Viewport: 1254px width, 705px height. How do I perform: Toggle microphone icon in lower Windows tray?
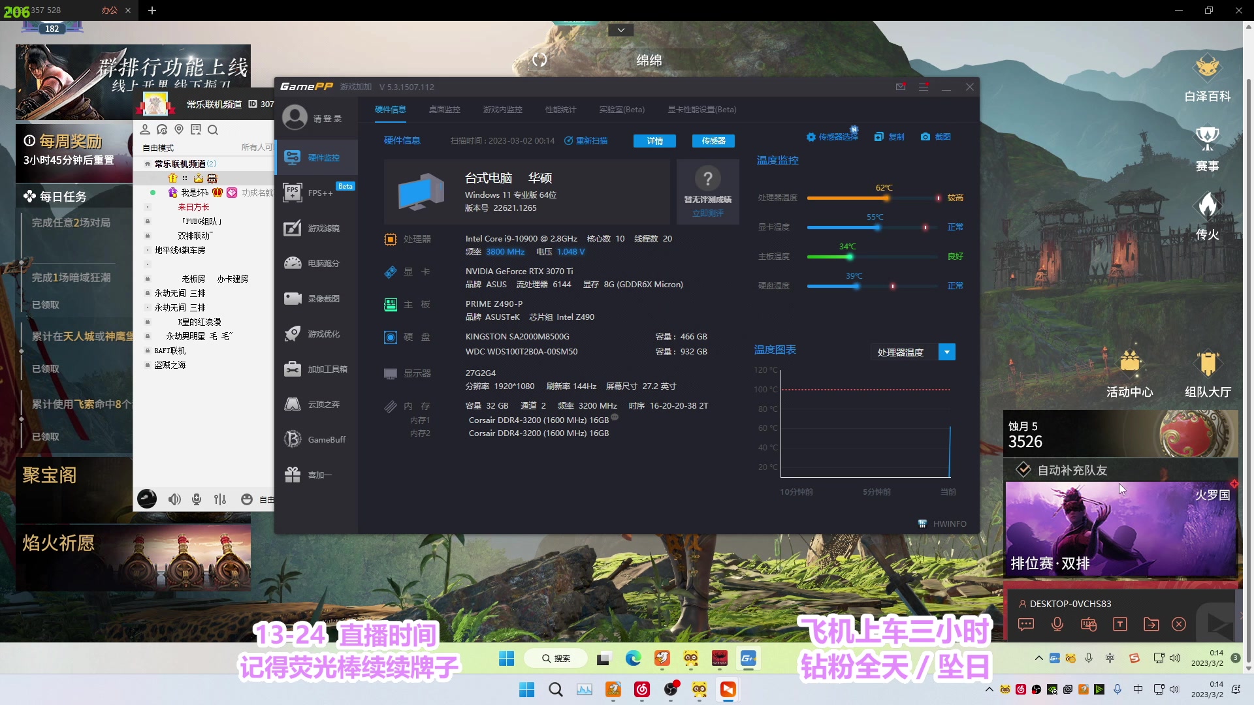pyautogui.click(x=1117, y=689)
